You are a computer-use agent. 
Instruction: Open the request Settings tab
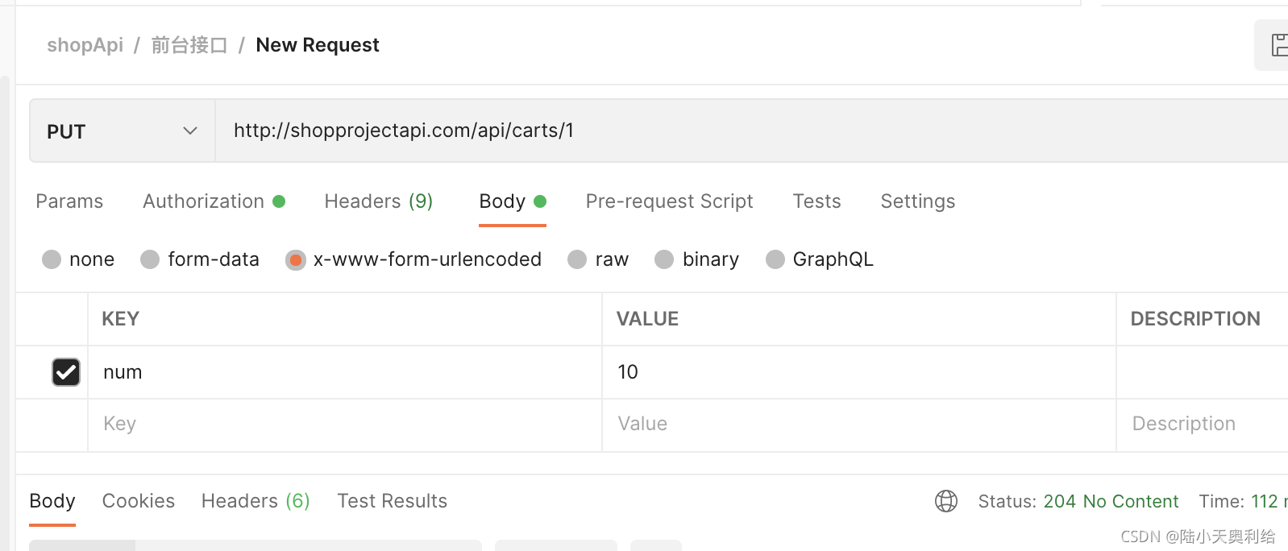917,201
